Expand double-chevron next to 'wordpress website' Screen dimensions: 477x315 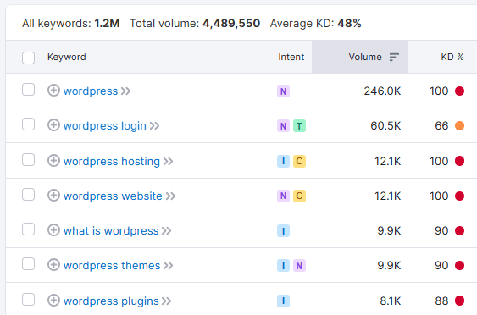click(170, 196)
